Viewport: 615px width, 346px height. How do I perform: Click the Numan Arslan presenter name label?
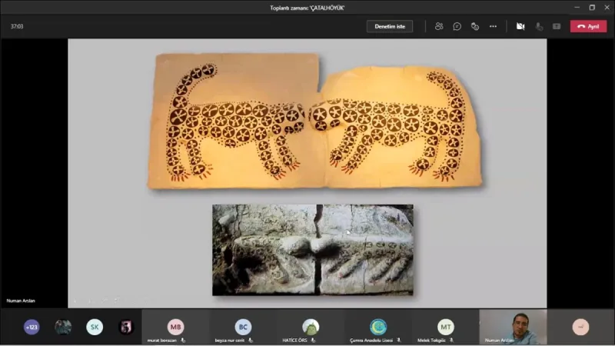click(x=21, y=301)
